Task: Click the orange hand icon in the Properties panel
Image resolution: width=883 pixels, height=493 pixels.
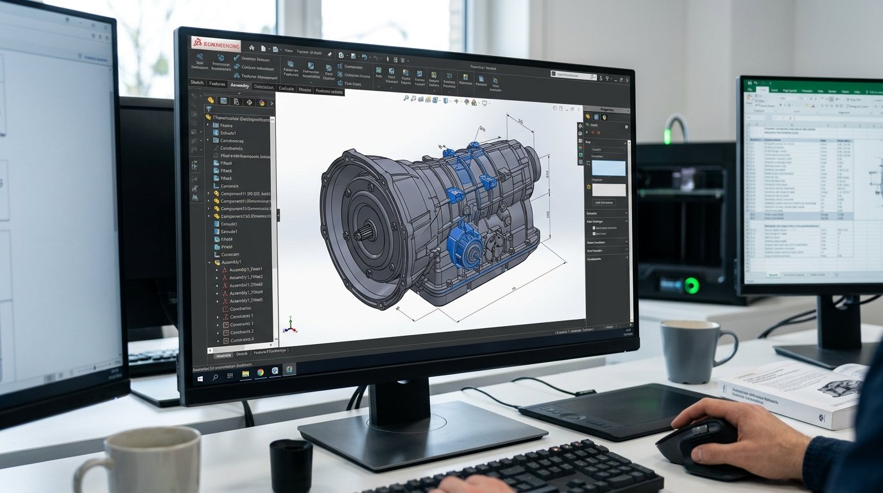Action: tap(588, 116)
